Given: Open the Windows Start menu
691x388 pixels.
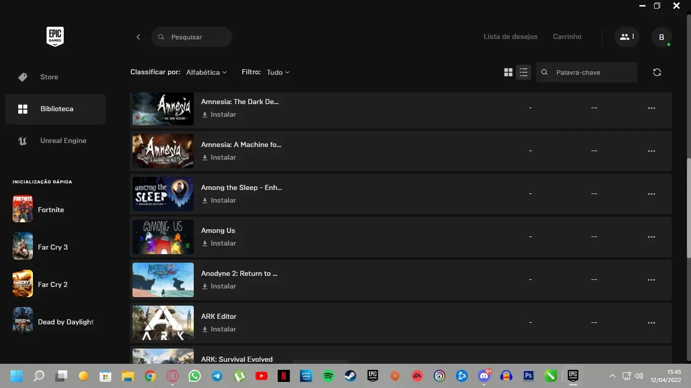Looking at the screenshot, I should pos(16,376).
